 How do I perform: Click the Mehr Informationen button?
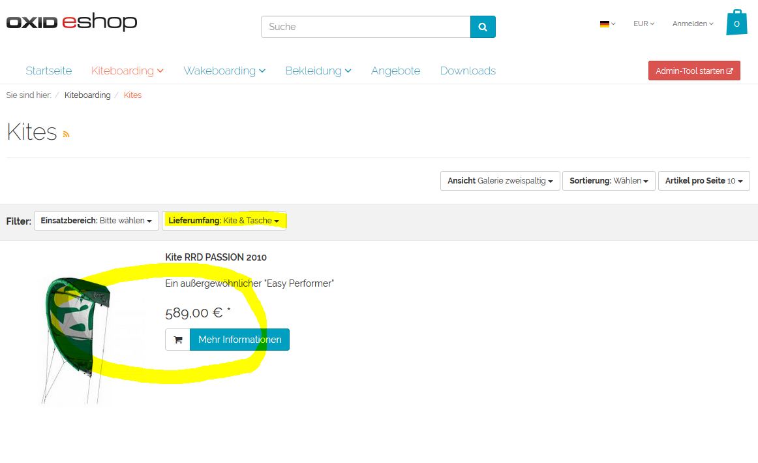point(239,340)
